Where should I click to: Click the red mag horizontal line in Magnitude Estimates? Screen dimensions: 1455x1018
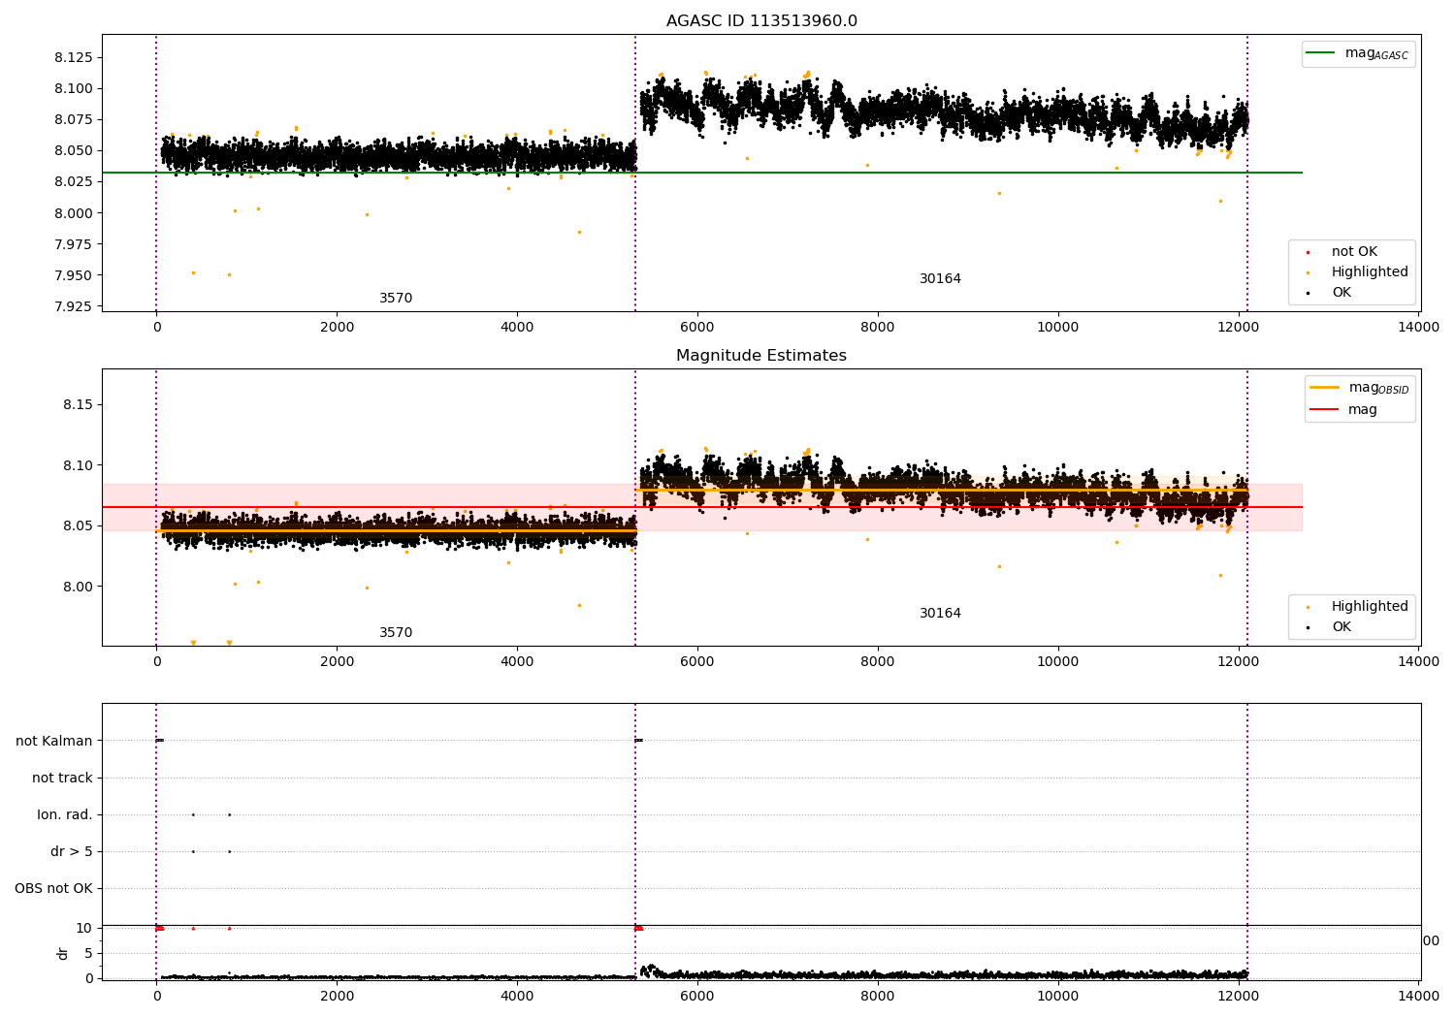click(702, 507)
